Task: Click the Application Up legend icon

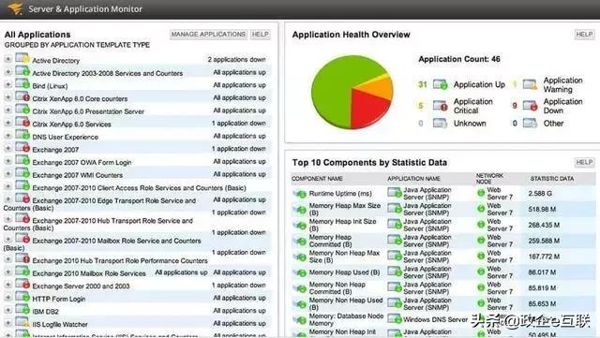Action: [440, 84]
